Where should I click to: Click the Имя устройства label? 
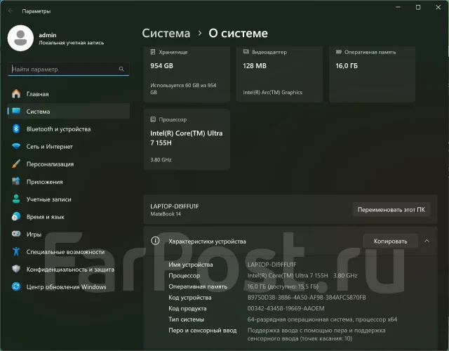pos(190,265)
